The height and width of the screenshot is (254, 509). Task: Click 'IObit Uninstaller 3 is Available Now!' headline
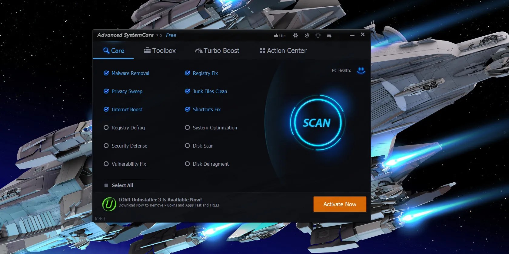tap(160, 200)
